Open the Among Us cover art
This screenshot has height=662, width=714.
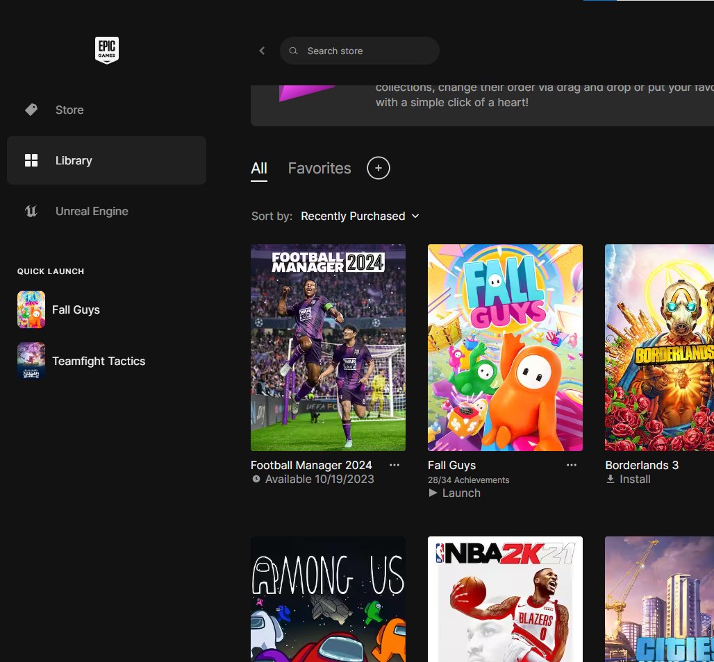click(328, 600)
